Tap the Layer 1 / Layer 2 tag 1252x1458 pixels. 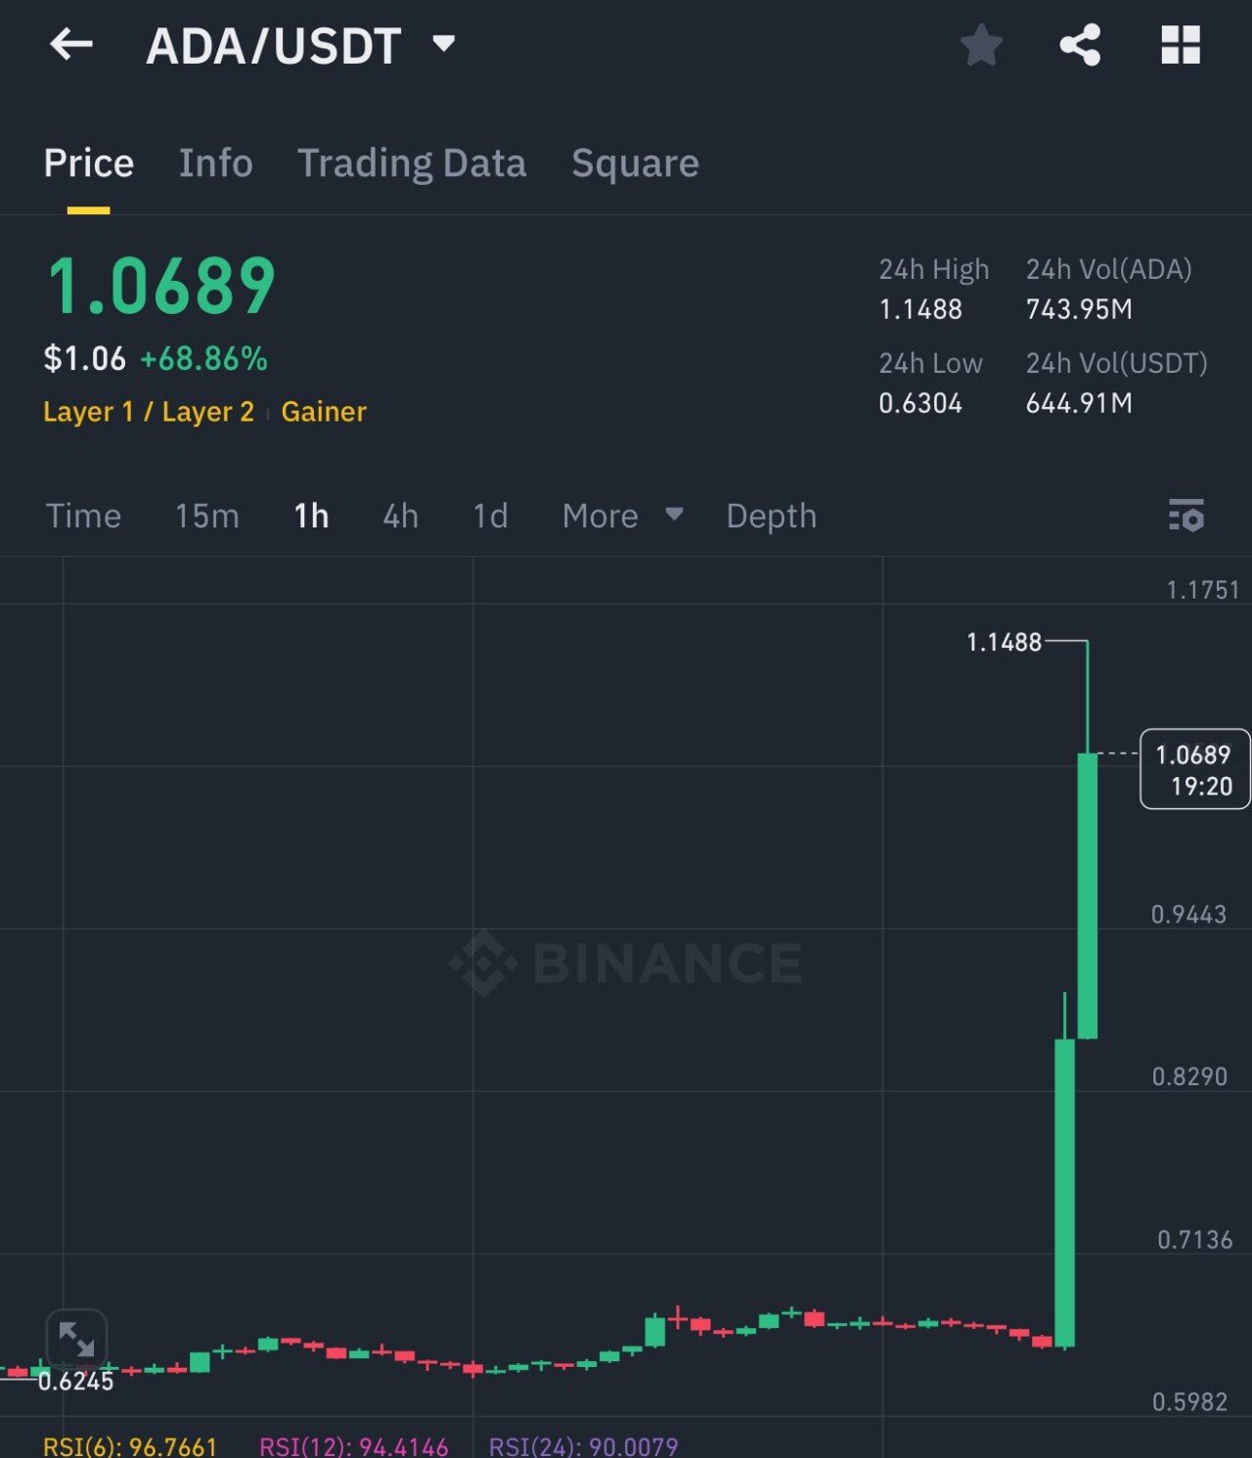click(149, 412)
